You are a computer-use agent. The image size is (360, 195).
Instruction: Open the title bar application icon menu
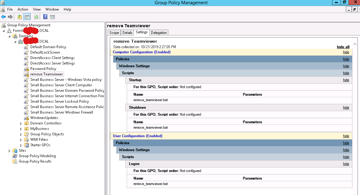click(x=2, y=2)
